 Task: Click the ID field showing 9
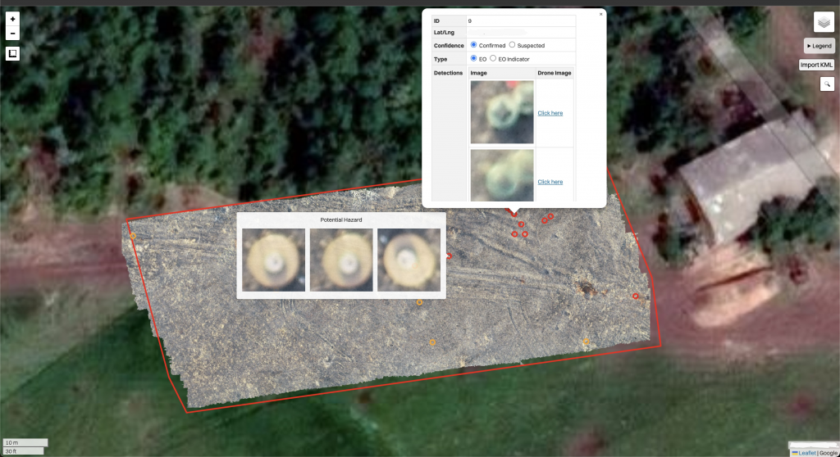(521, 20)
